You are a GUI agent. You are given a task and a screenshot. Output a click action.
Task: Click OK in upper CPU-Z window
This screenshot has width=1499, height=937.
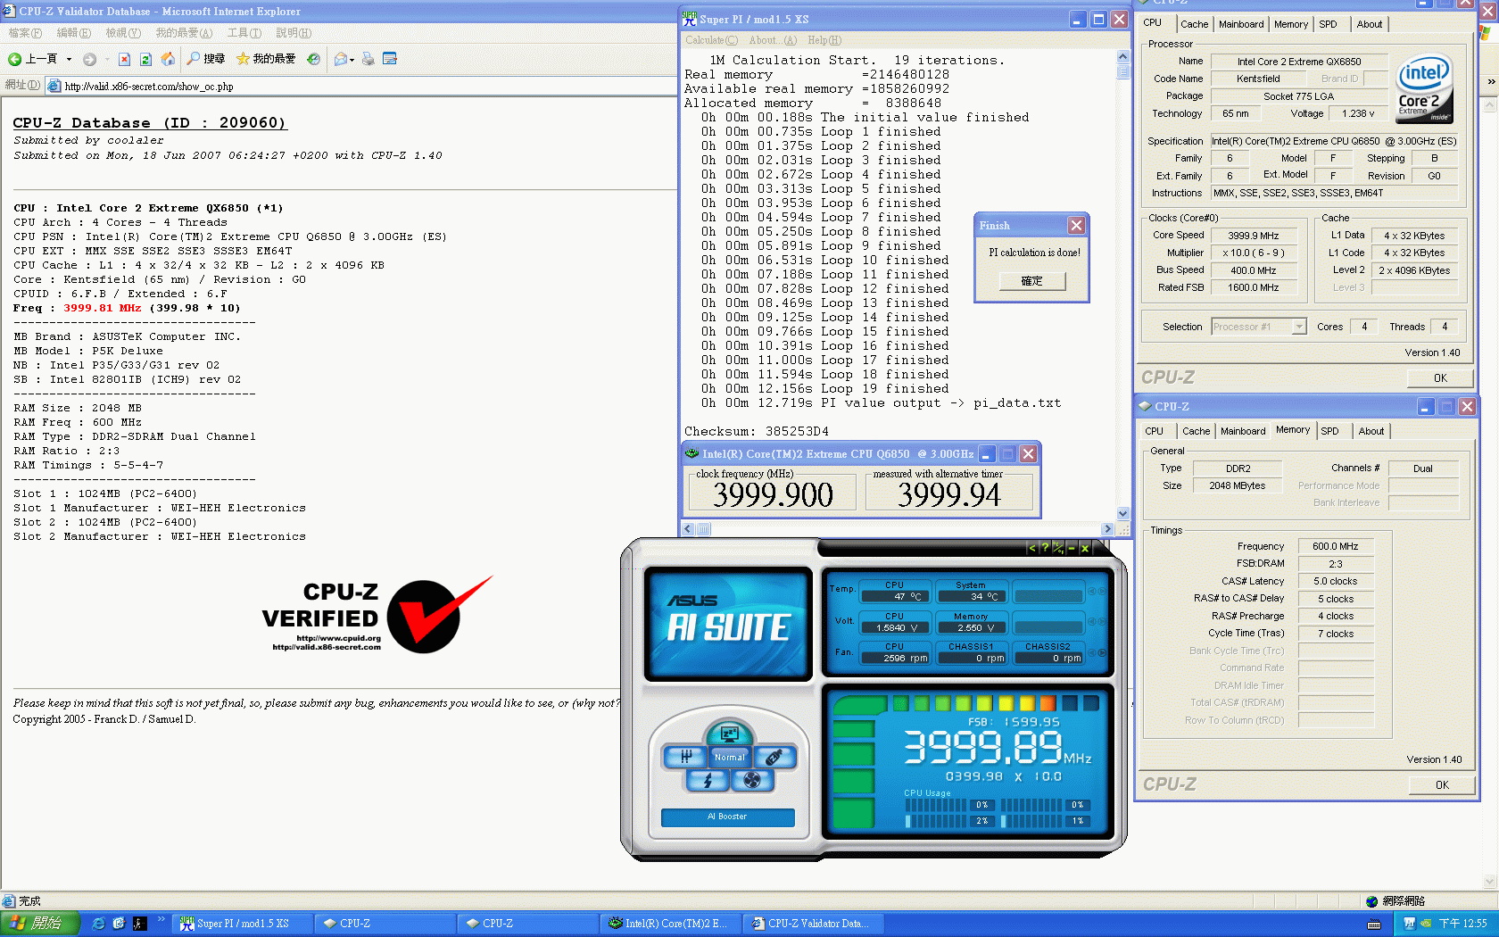click(x=1440, y=377)
